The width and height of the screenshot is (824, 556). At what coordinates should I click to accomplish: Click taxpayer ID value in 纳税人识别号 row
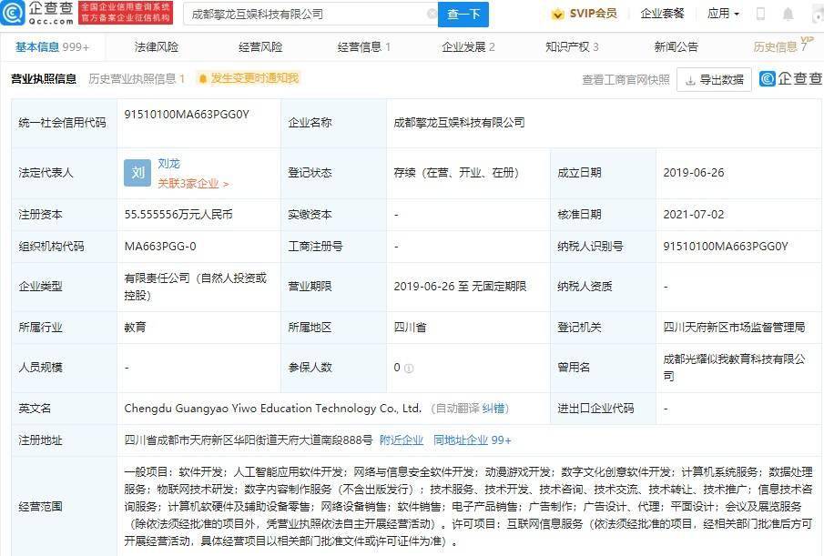(x=725, y=247)
